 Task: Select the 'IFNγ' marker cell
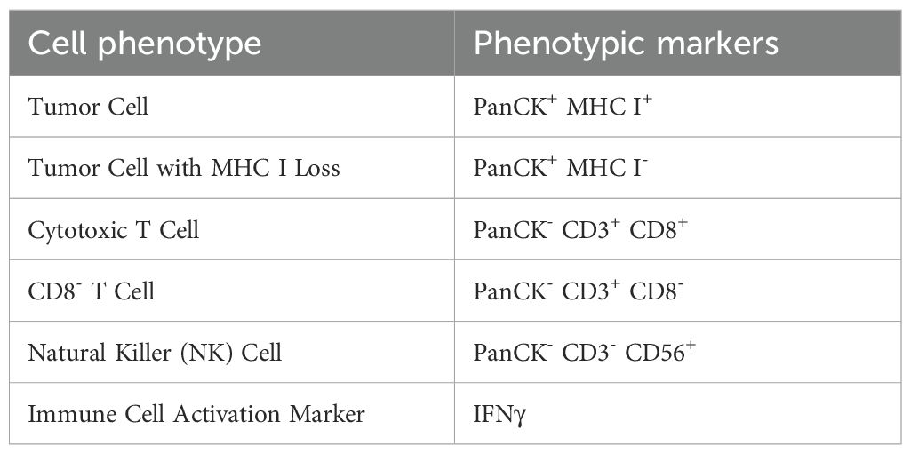pos(499,414)
